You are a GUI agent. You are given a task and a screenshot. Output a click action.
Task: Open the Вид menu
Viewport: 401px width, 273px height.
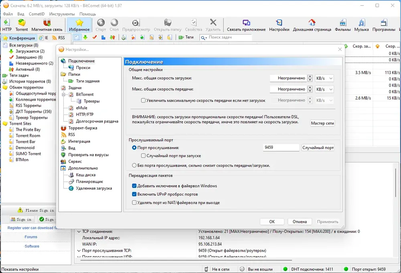tap(21, 14)
